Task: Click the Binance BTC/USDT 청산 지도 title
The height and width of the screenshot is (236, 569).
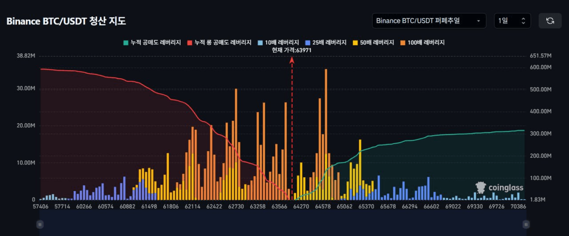Action: 66,21
